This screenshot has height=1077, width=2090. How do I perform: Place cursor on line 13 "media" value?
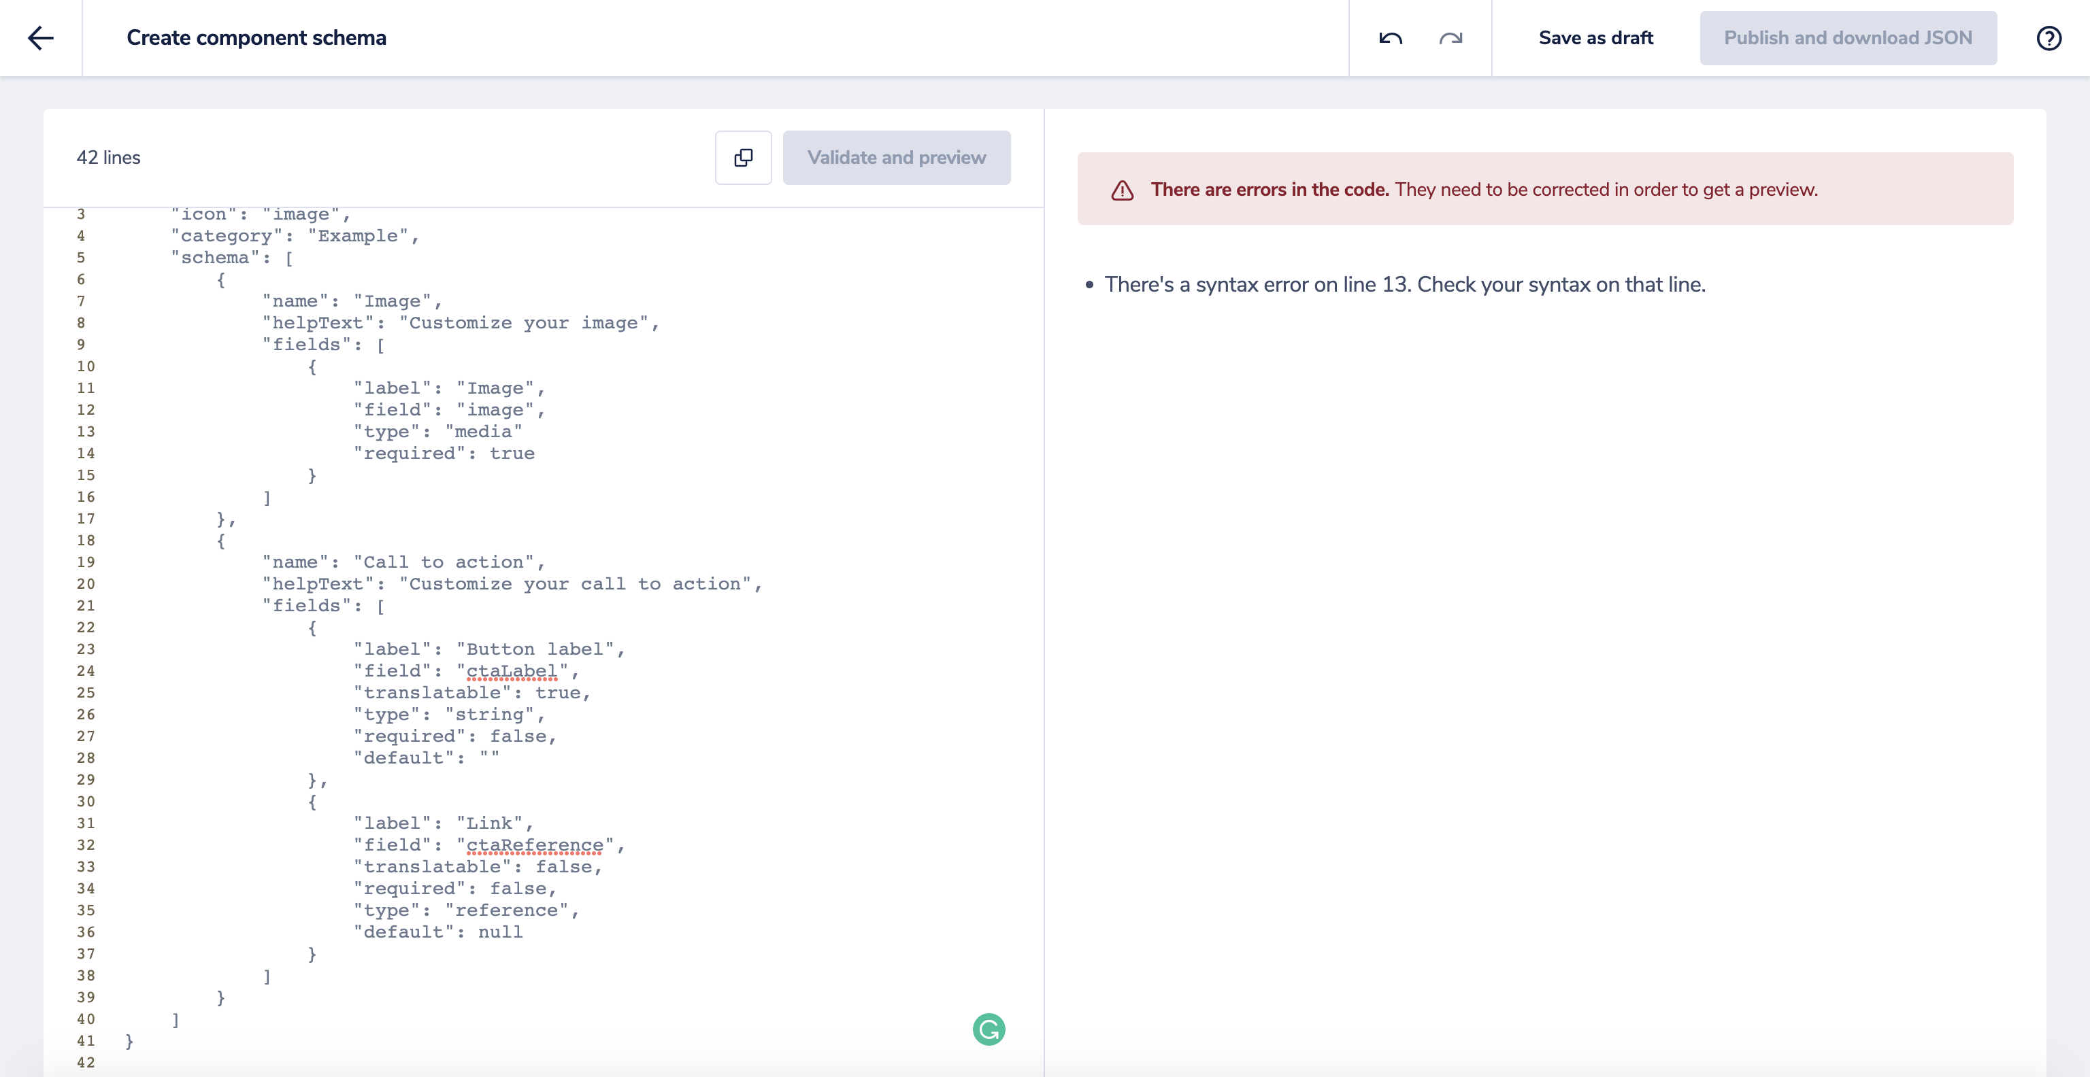484,432
